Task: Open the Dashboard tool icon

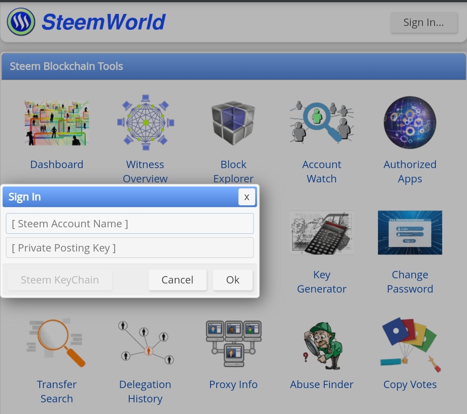Action: pos(57,123)
